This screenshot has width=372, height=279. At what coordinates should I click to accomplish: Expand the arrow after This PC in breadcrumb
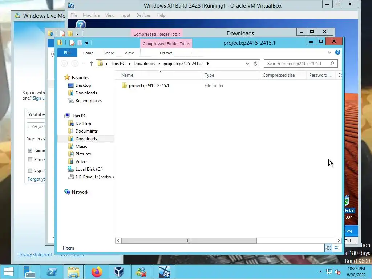pos(130,64)
